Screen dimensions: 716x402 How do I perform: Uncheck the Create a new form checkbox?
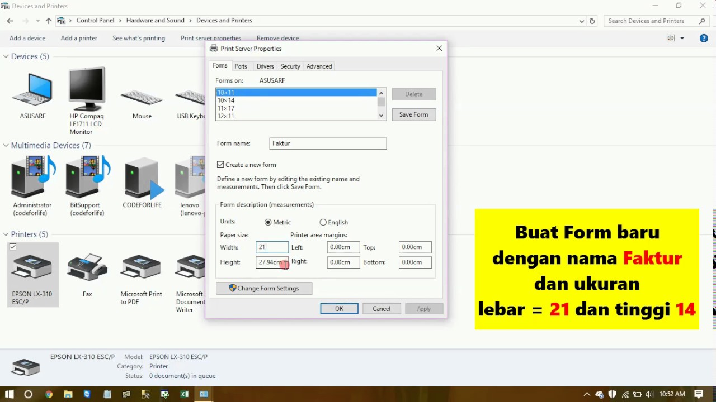tap(220, 165)
